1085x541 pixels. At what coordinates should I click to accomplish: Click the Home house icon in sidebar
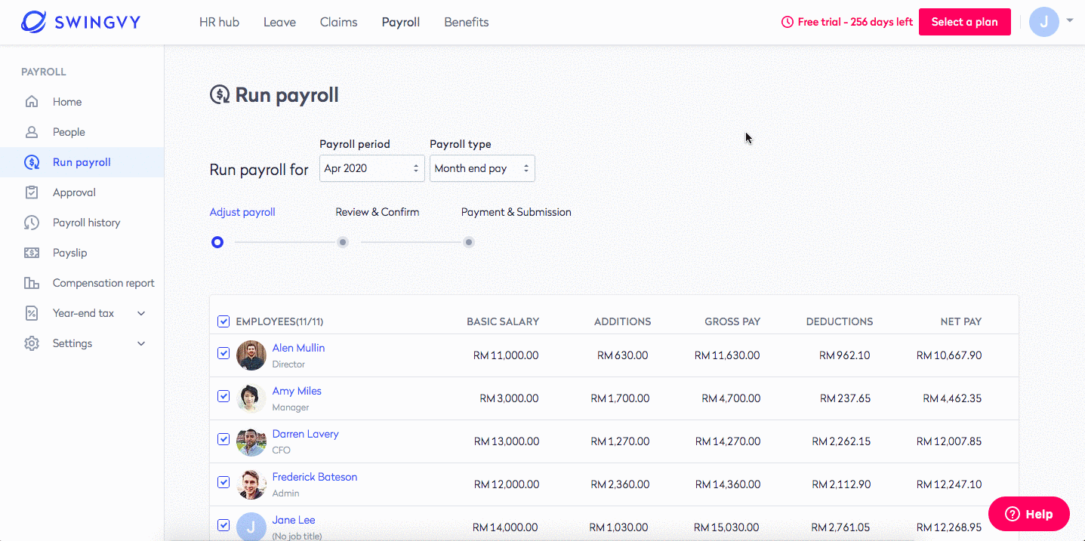[32, 102]
